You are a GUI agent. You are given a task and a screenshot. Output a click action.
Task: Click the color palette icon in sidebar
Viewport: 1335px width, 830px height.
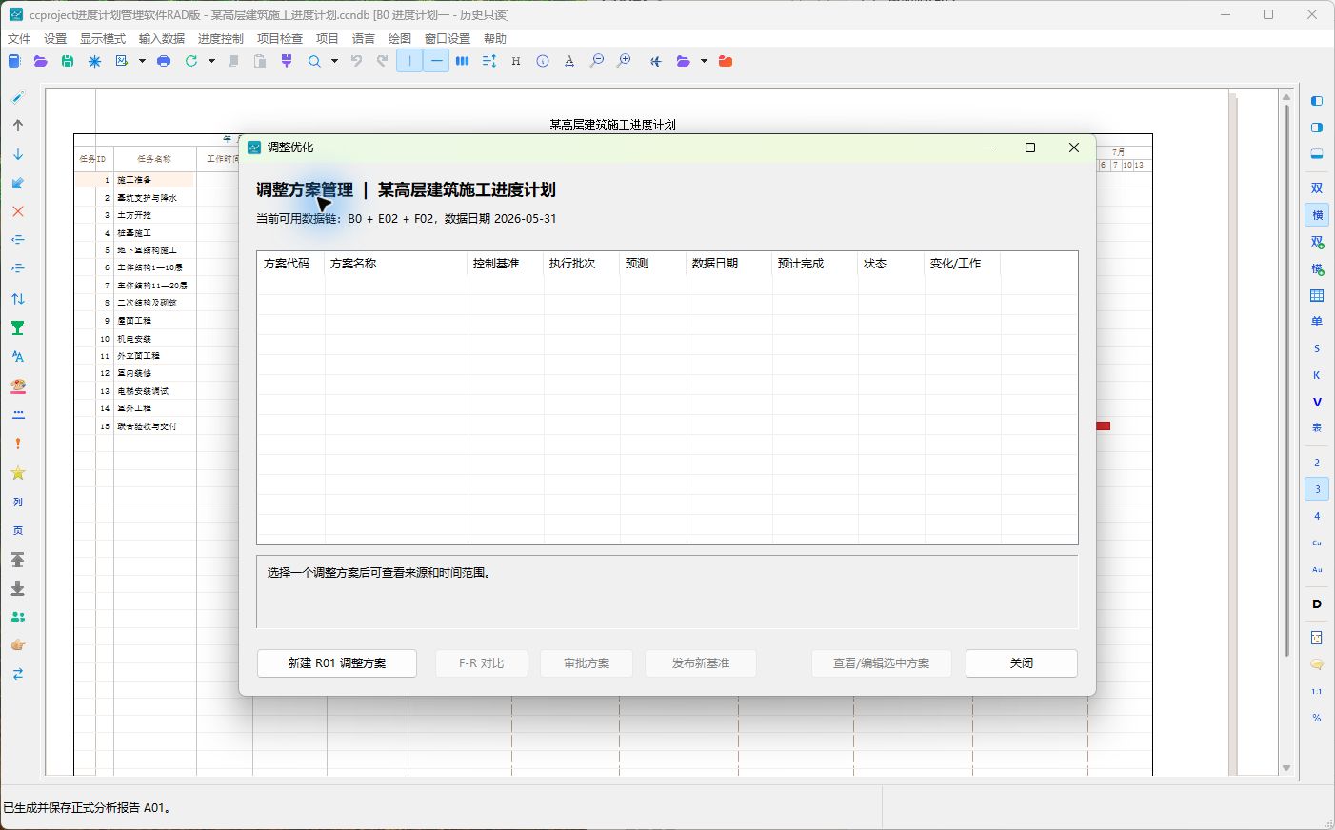tap(17, 385)
